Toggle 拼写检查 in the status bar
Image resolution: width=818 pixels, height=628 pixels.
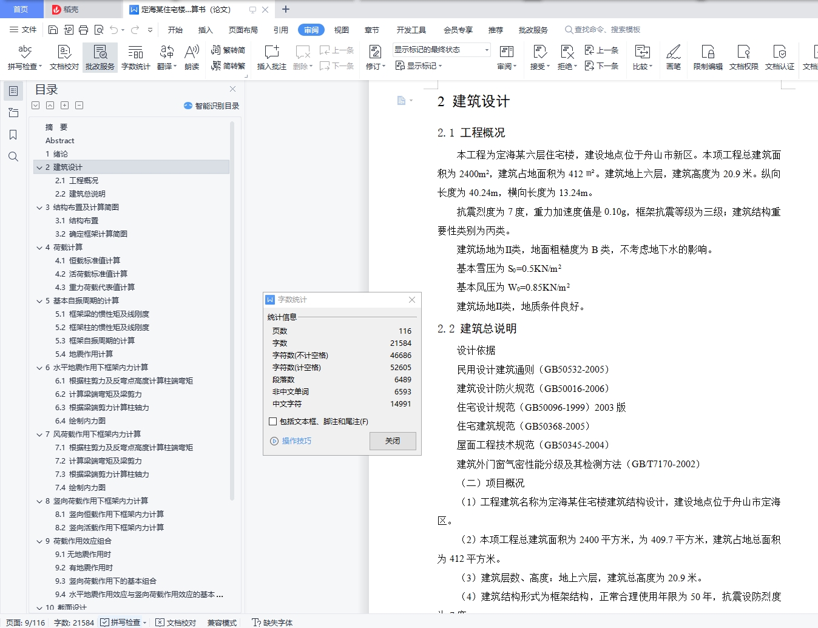pyautogui.click(x=124, y=623)
